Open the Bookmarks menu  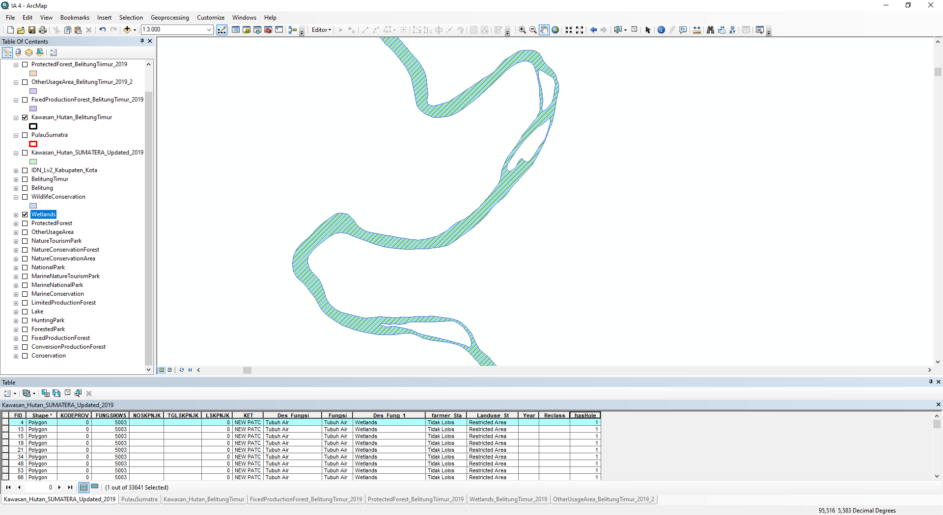coord(75,18)
